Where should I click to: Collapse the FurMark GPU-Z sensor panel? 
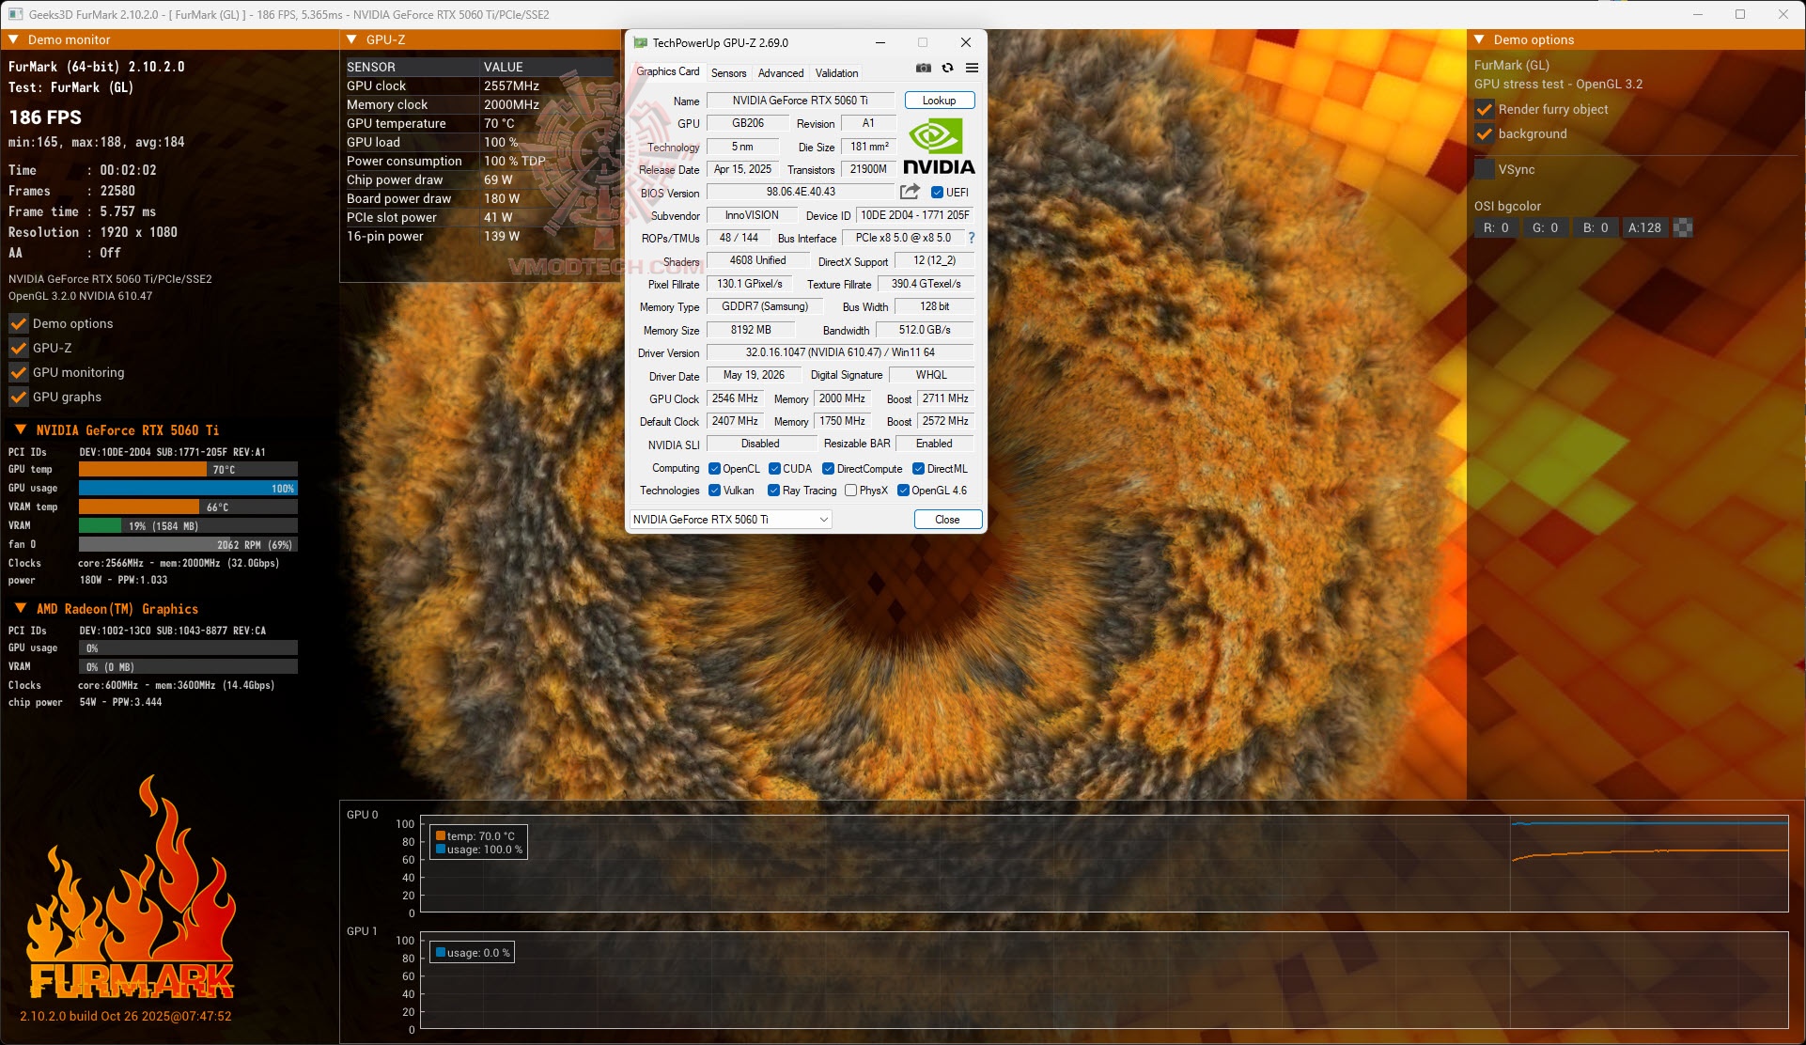[x=351, y=39]
